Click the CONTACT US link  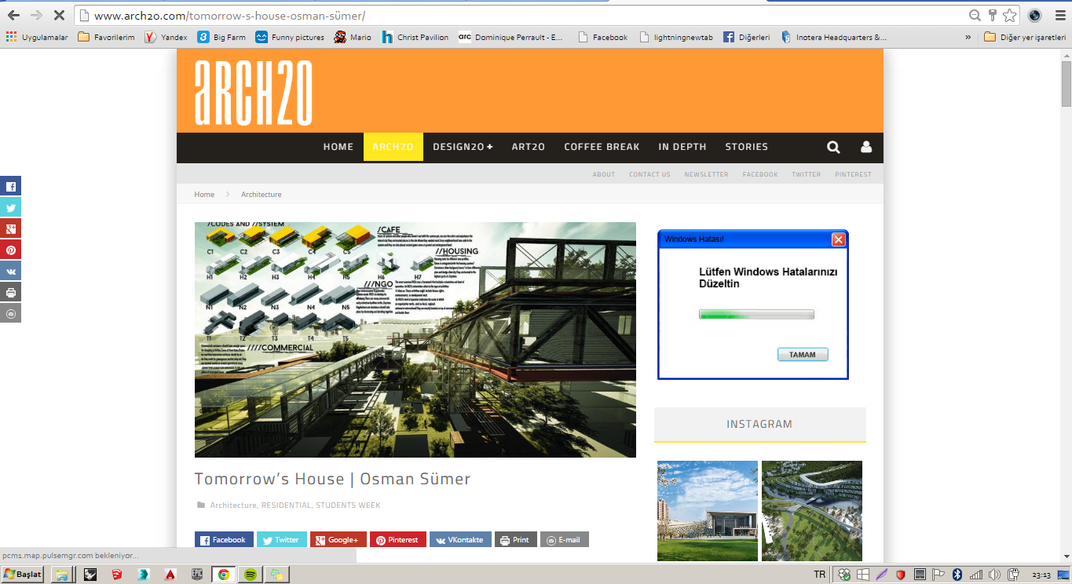pyautogui.click(x=649, y=174)
